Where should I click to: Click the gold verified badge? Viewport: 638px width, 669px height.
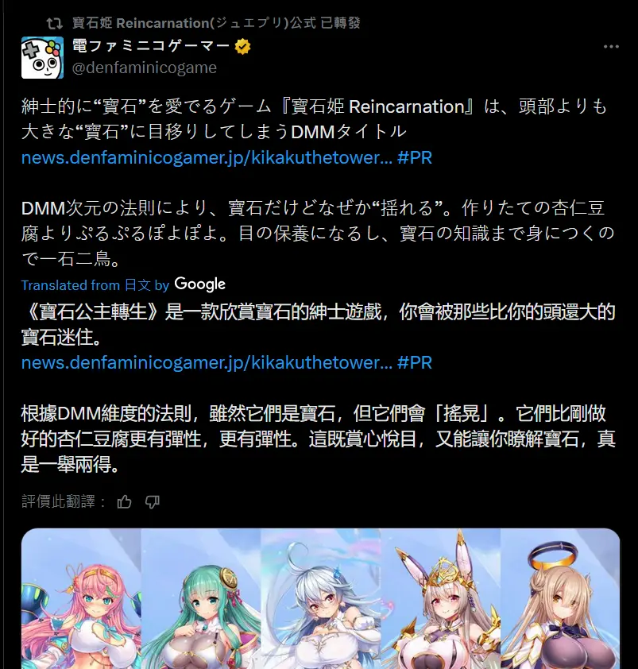coord(242,46)
